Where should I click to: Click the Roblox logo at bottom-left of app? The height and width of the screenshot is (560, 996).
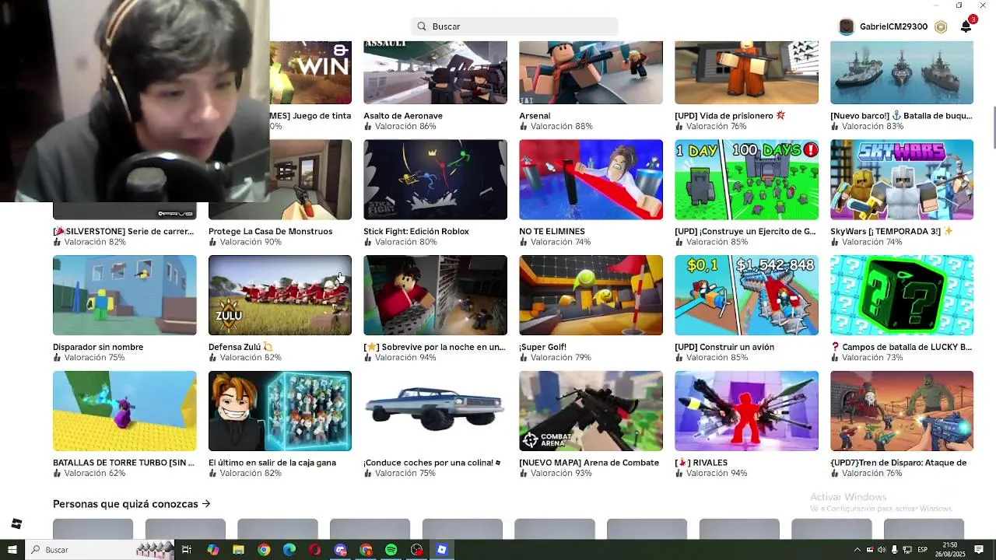tap(16, 523)
